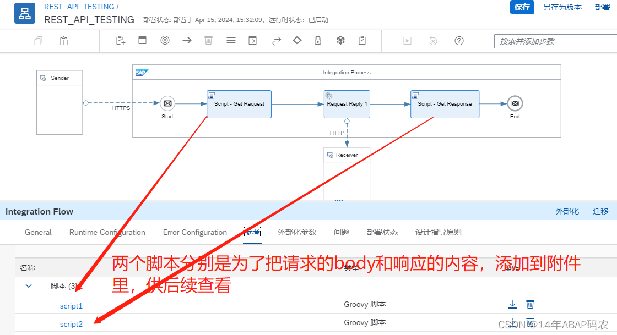Select the trash delete icon on the toolbar
Image resolution: width=617 pixels, height=335 pixels.
(208, 40)
